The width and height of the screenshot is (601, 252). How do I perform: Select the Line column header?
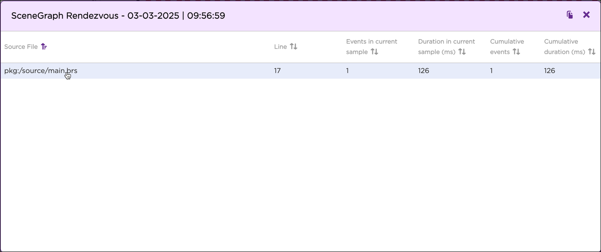(x=280, y=46)
